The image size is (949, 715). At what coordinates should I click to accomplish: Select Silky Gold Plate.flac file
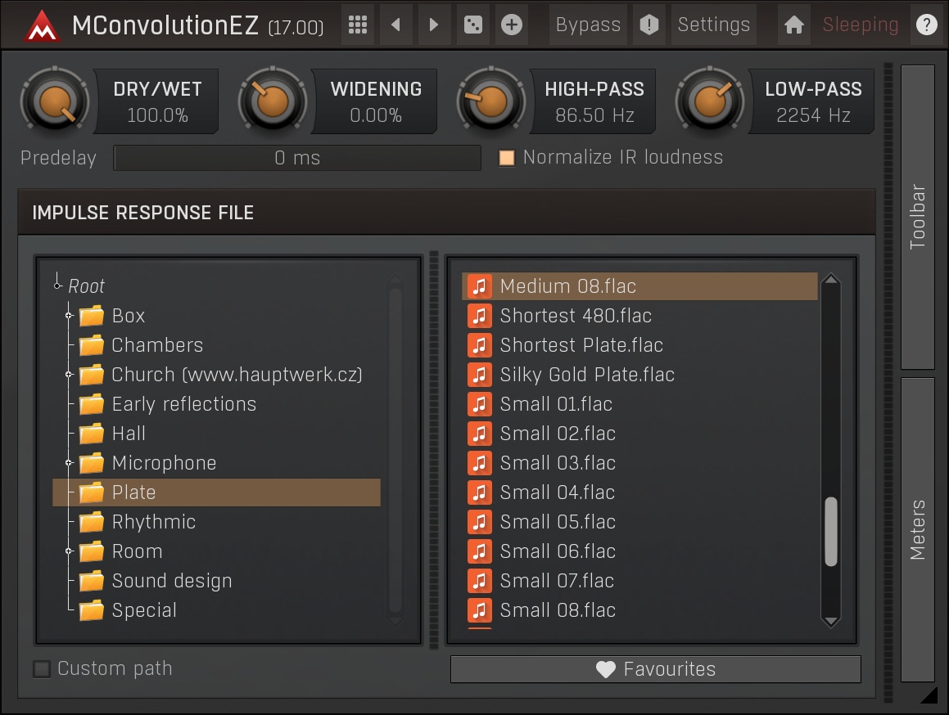coord(587,375)
